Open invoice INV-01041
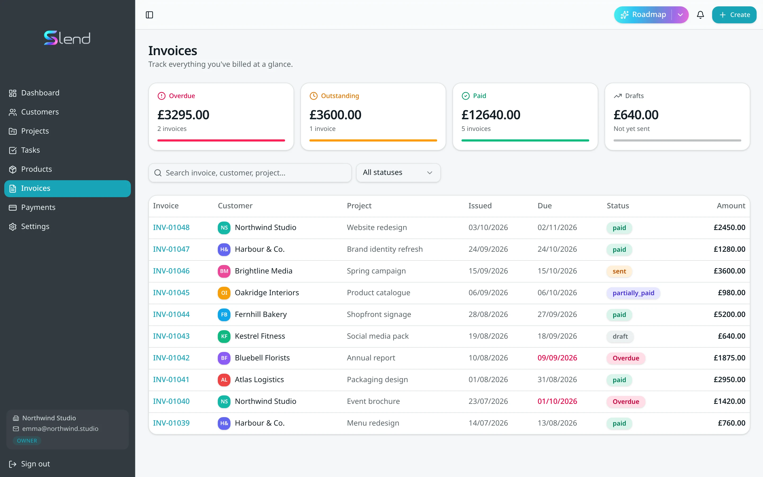This screenshot has width=763, height=477. (171, 380)
